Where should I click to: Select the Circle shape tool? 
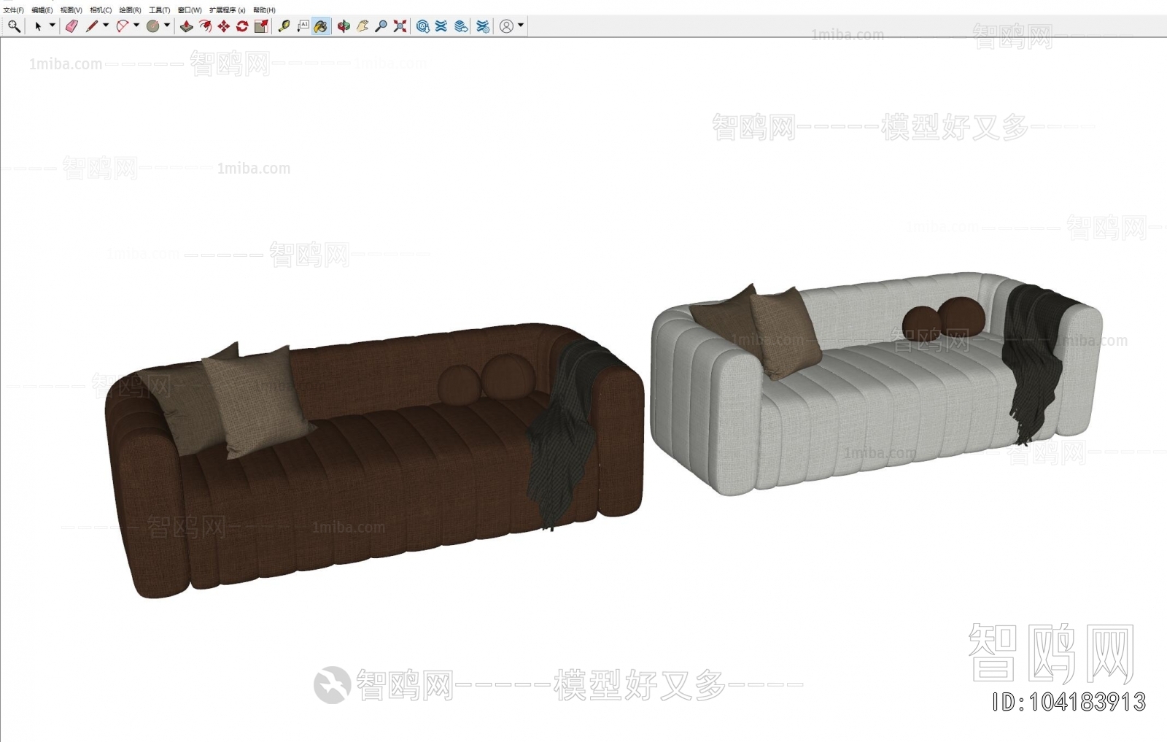click(152, 26)
